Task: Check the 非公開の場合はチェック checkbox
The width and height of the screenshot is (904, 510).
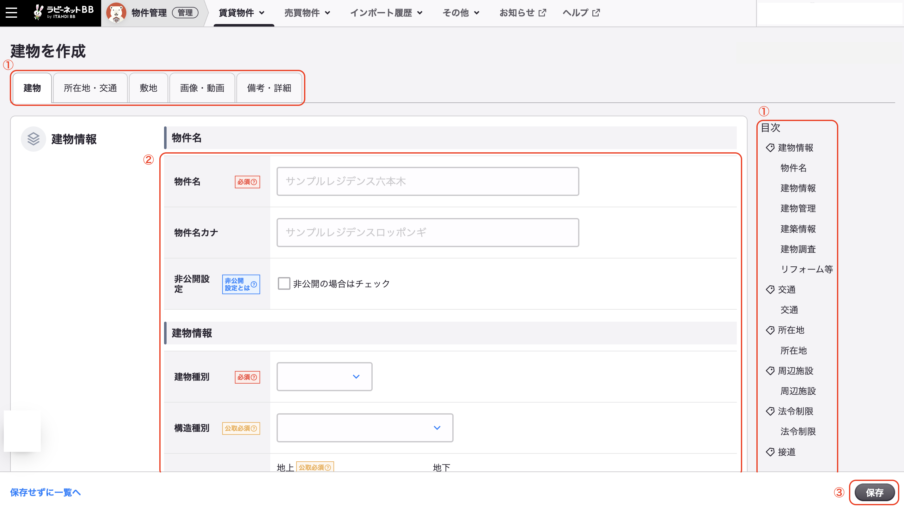Action: click(284, 283)
